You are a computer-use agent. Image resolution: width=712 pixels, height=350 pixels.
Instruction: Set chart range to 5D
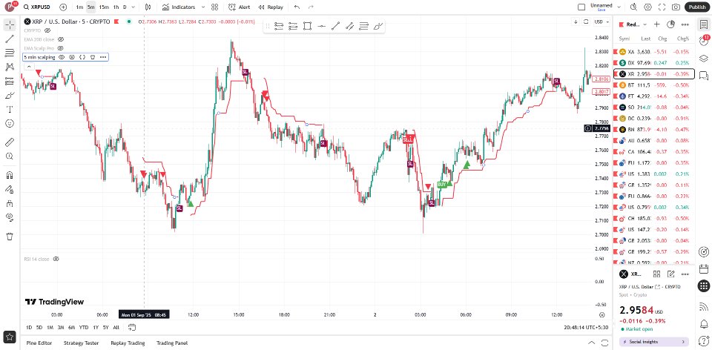point(39,327)
